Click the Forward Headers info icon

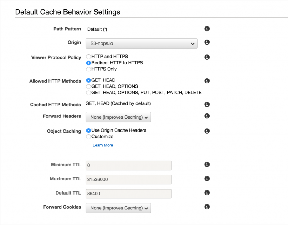[x=207, y=116]
